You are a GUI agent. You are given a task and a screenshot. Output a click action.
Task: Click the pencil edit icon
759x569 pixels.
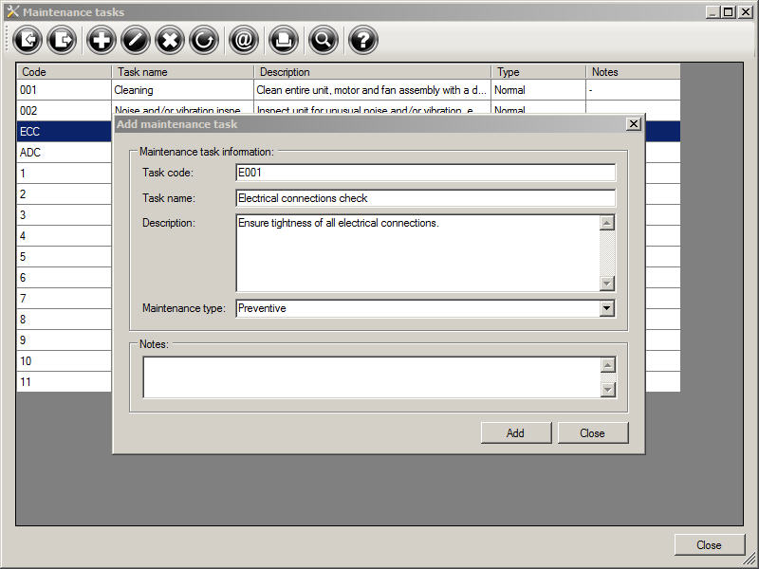click(135, 40)
